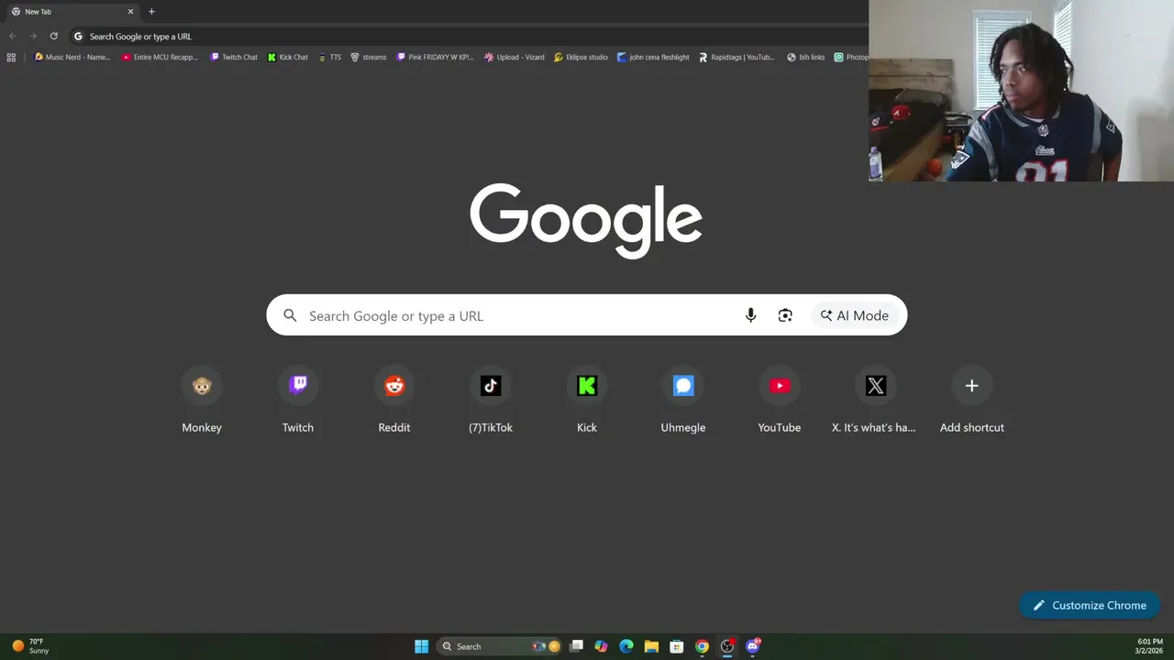Click the taskbar Search box
Screen dimensions: 1174x660
[x=498, y=646]
